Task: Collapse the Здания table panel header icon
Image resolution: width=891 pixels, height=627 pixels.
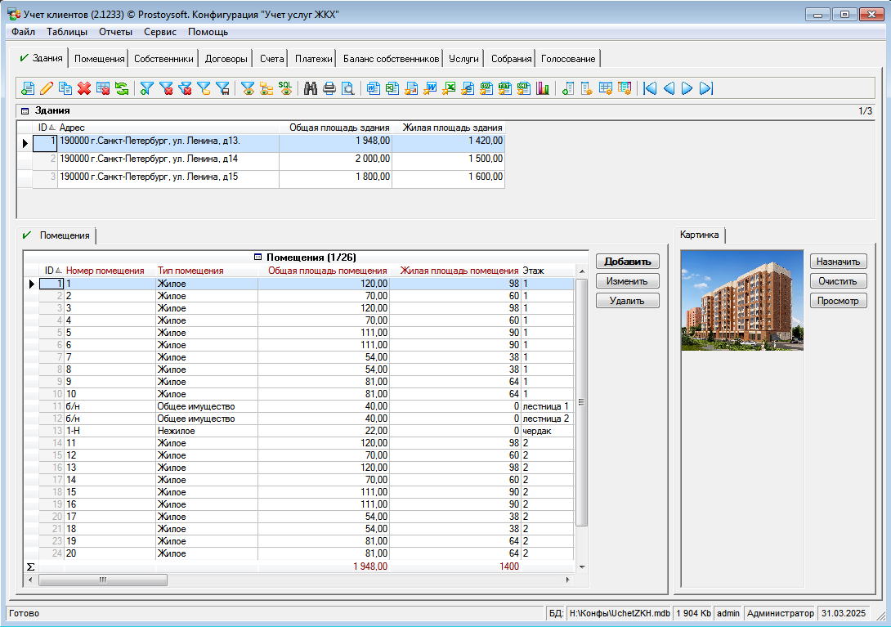Action: 25,110
